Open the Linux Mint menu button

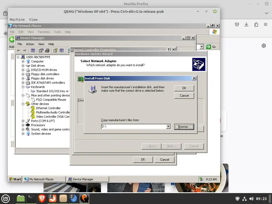coord(6,198)
